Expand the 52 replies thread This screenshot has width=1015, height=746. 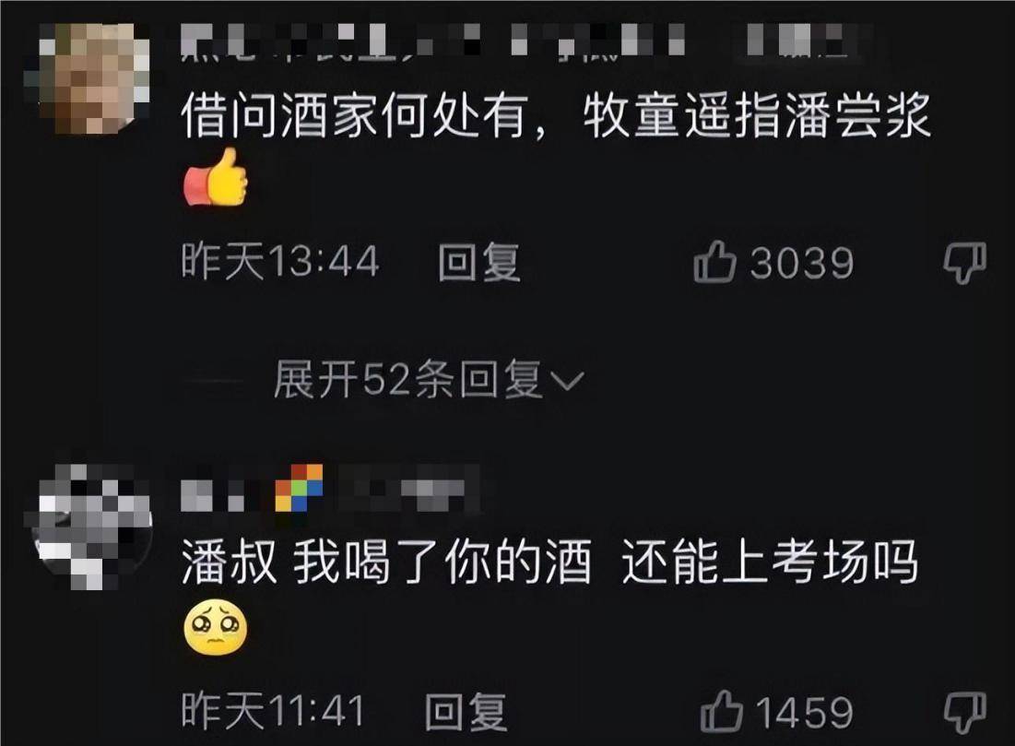point(428,378)
